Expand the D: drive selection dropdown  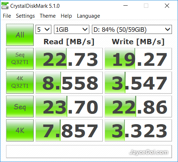pos(132,29)
